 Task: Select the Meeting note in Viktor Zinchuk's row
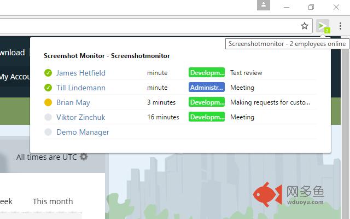coord(242,117)
